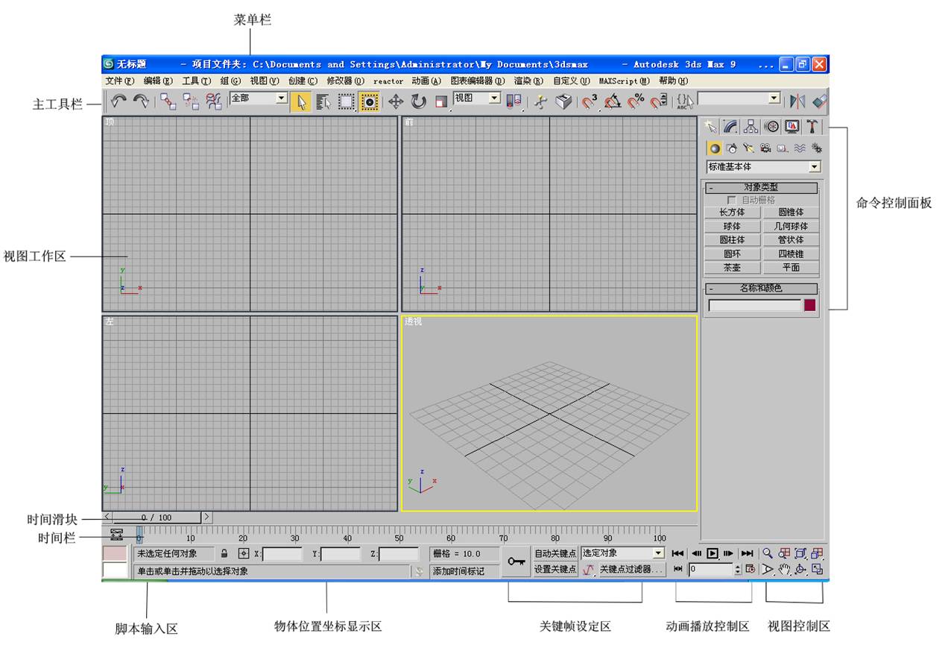
Task: Pick the Rectangular Selection Region tool
Action: pos(346,102)
